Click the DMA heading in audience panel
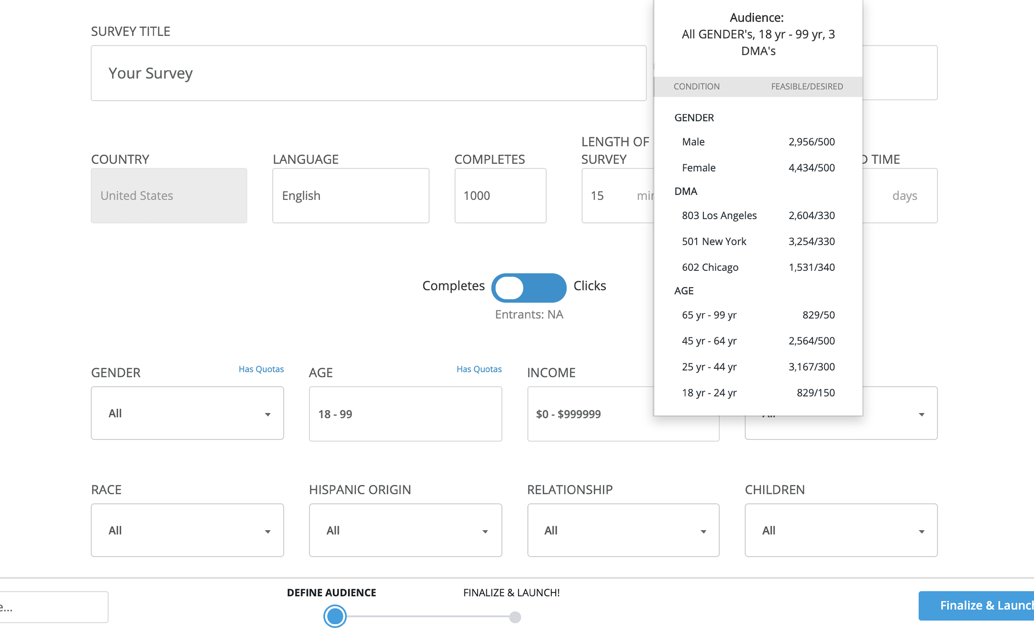The width and height of the screenshot is (1034, 633). (686, 191)
